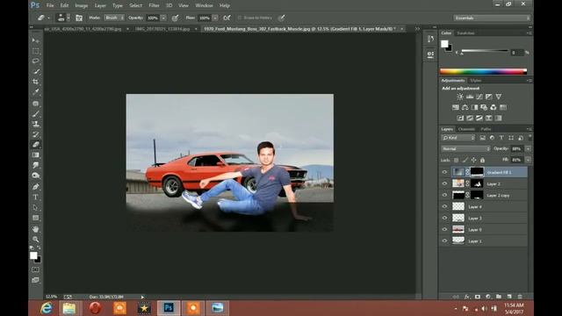Create a new group folder icon
The width and height of the screenshot is (562, 316).
click(499, 297)
